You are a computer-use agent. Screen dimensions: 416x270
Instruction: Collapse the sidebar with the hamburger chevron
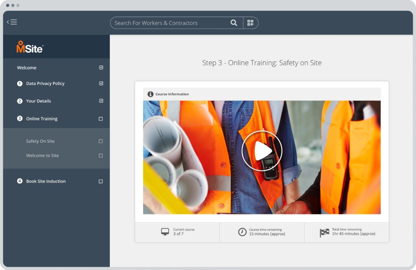tap(12, 22)
